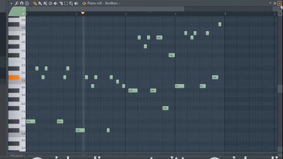
Task: Open the piano roll main menu arrow
Action: [11, 3]
